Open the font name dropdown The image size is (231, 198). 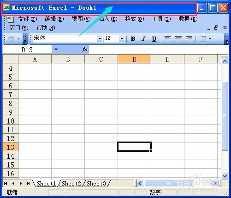coord(100,38)
